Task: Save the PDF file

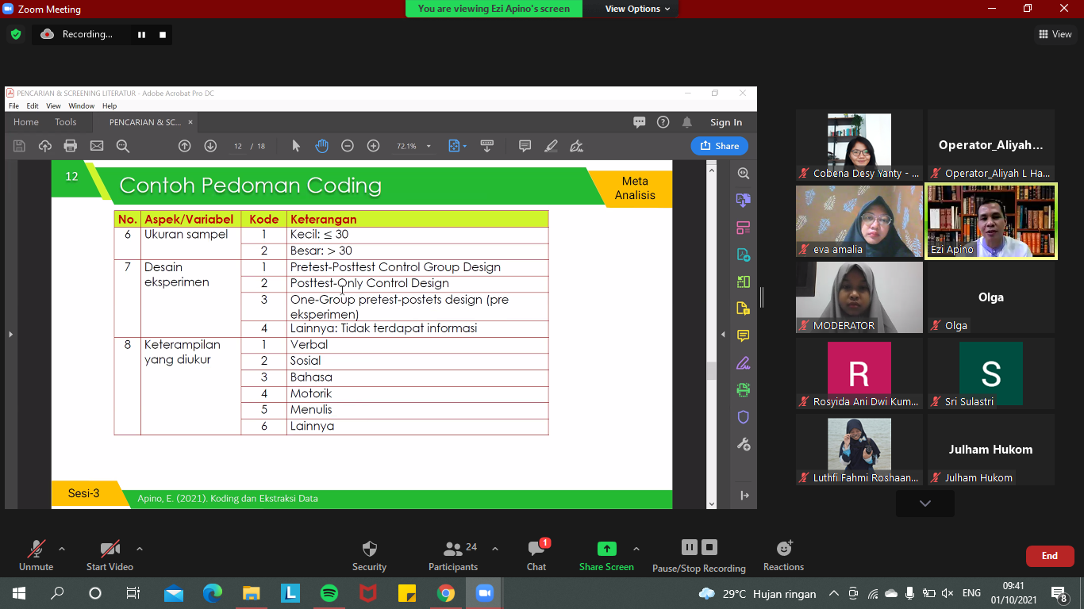Action: pos(18,146)
